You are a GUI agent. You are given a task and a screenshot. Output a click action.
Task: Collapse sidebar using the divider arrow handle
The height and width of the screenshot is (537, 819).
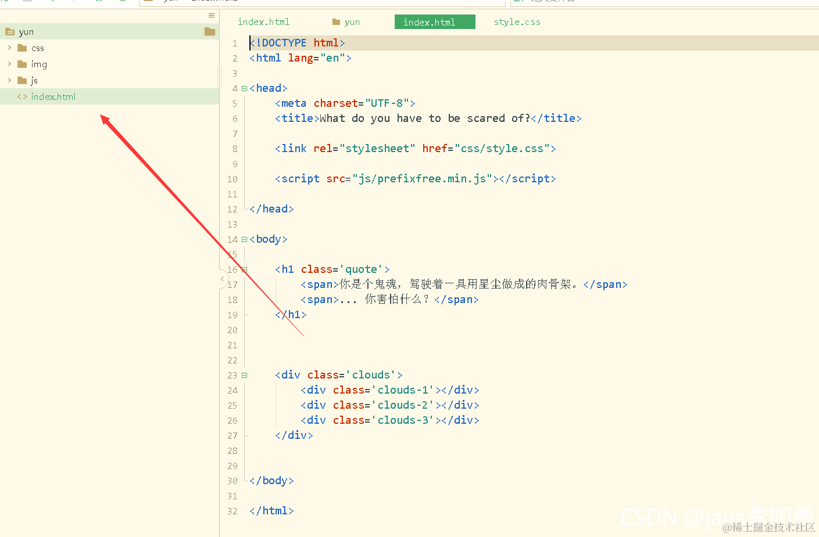coord(222,279)
